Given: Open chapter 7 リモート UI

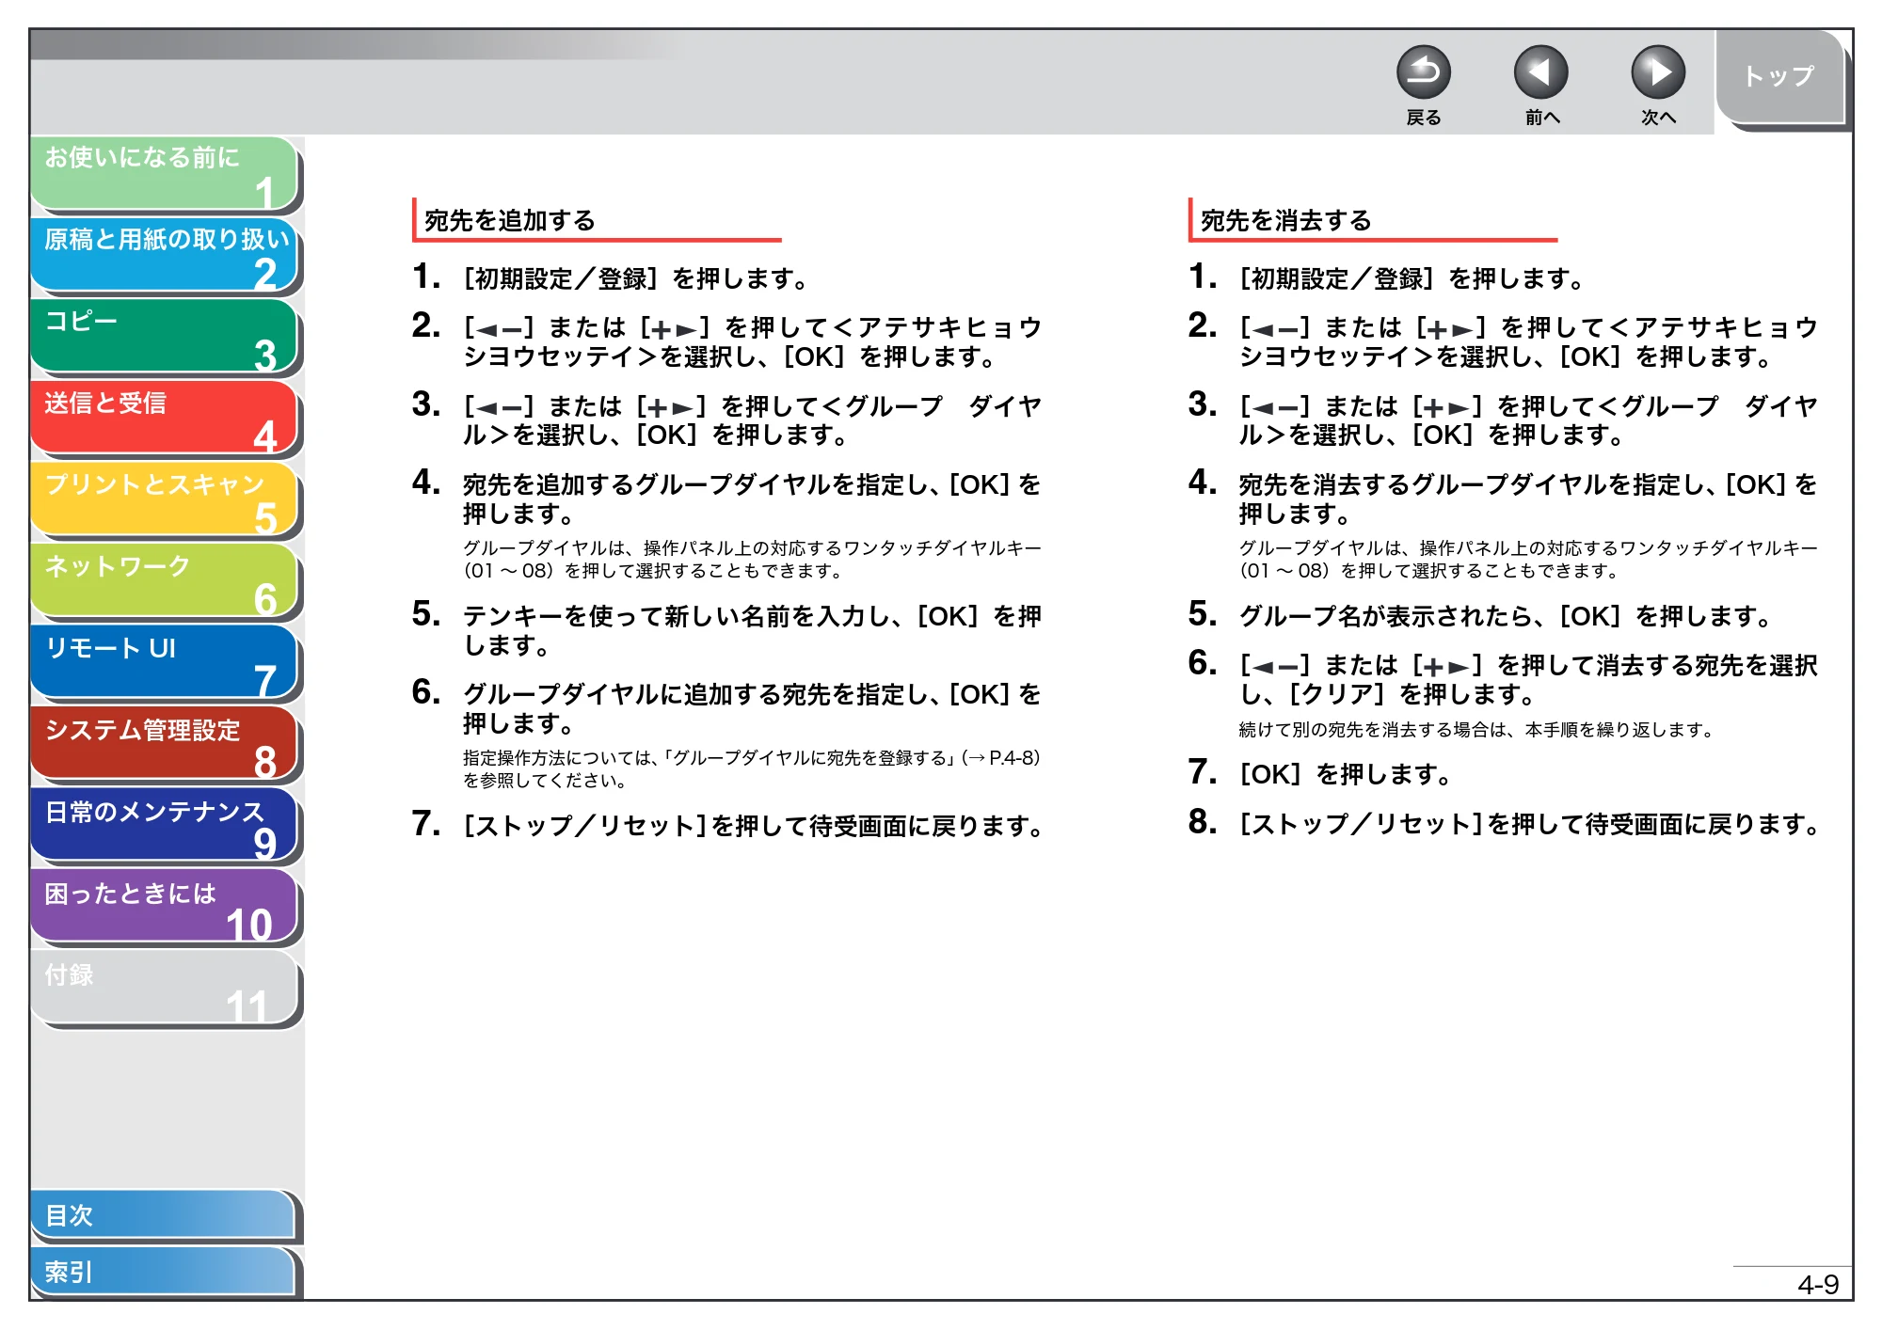Looking at the screenshot, I should pos(165,663).
